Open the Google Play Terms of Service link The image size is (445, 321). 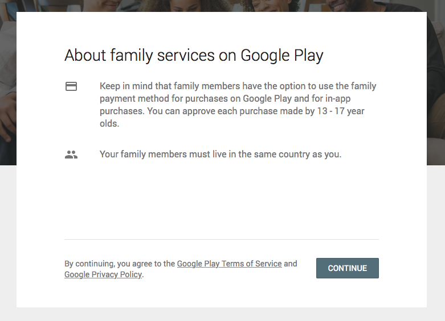[x=229, y=264]
